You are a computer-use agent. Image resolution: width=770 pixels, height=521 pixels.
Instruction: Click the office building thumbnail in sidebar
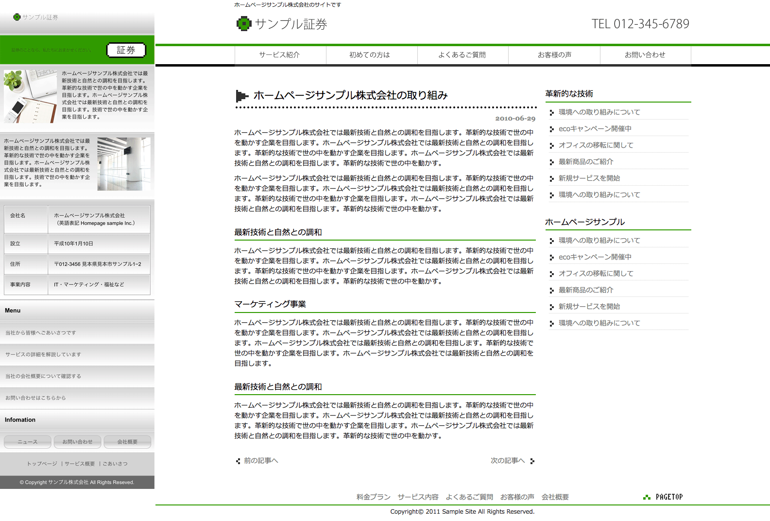(x=124, y=164)
